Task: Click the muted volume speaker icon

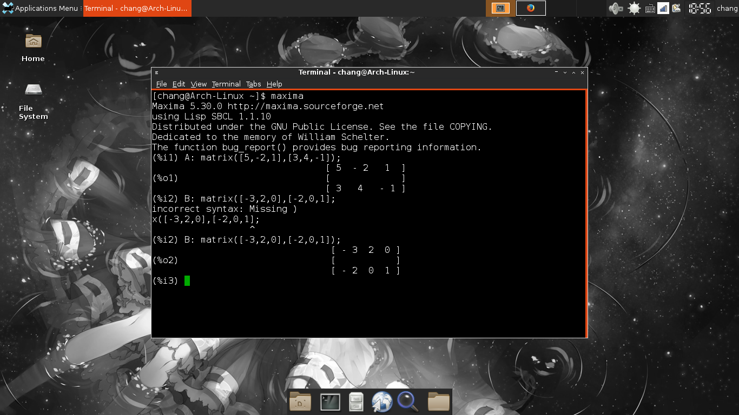Action: [616, 8]
